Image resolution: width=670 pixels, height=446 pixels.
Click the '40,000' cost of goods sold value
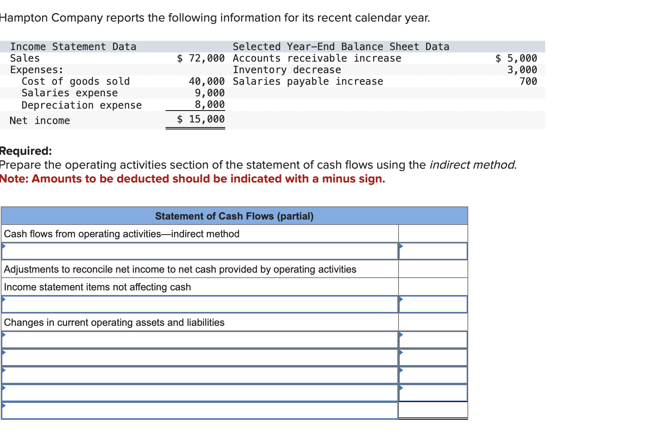(207, 81)
